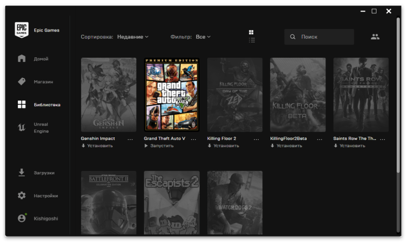Click the vertical library scrollbar
407x242 pixels.
398,95
